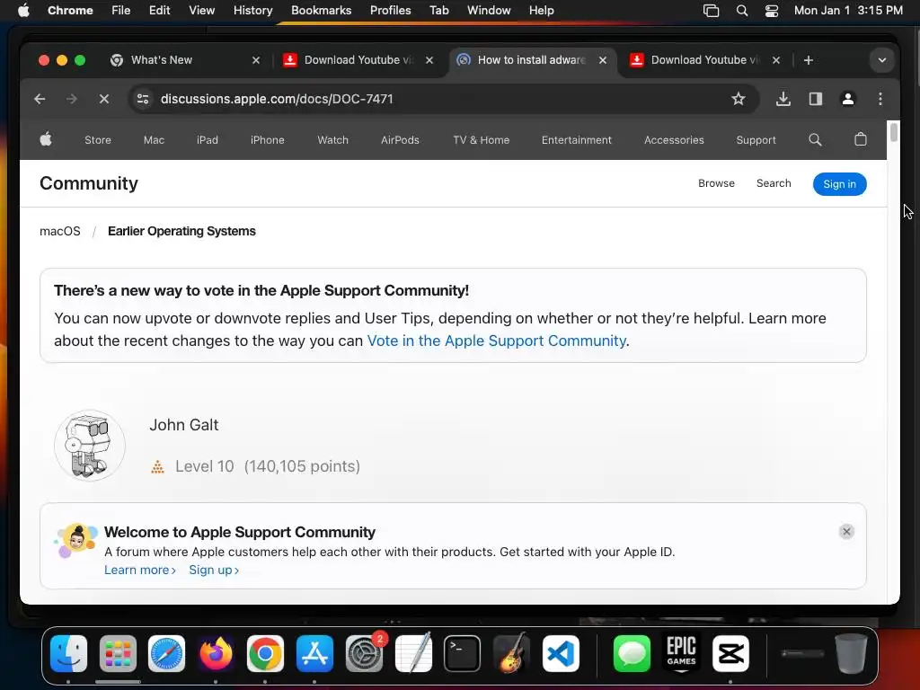Open the Mac navigation link
Screen dimensions: 920x690
154,140
